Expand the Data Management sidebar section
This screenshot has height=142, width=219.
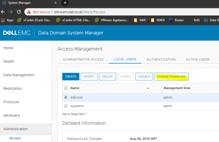(19, 75)
